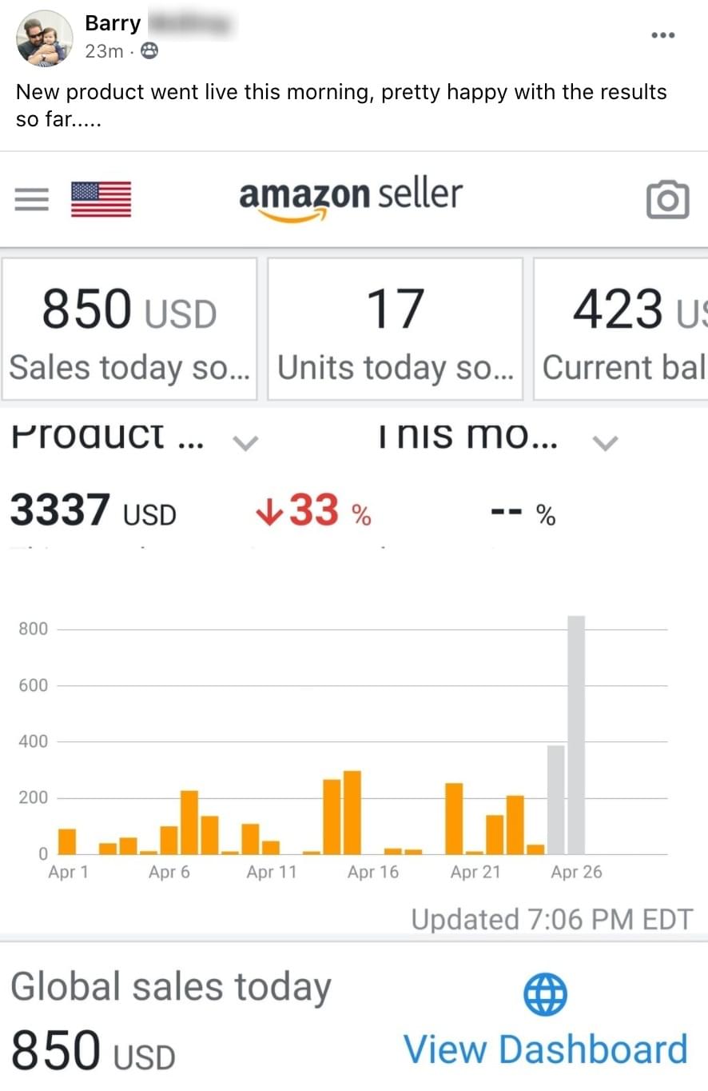Click the shorter gray Apr 25 bar
The width and height of the screenshot is (708, 1091).
[x=555, y=799]
